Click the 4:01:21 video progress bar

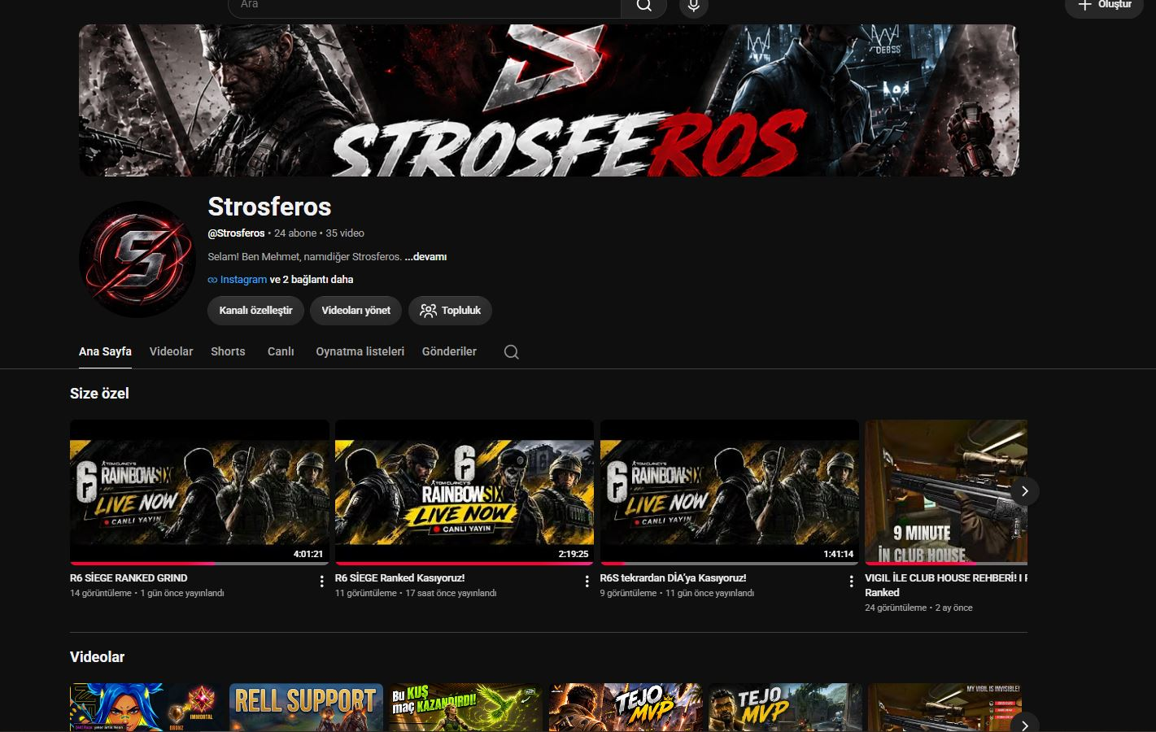coord(199,563)
